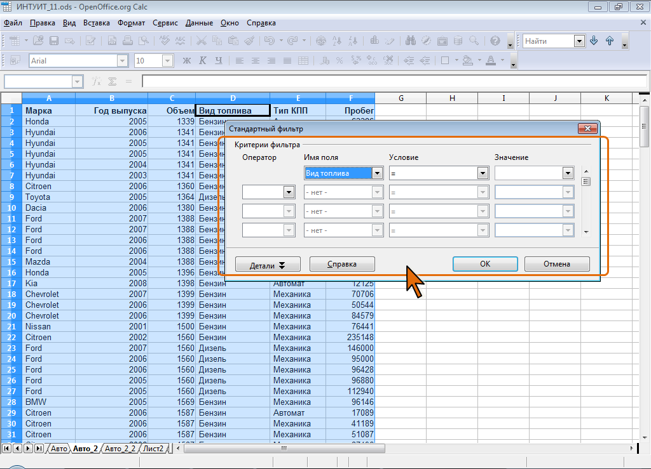
Task: Undo last action arrow icon
Action: coord(269,41)
